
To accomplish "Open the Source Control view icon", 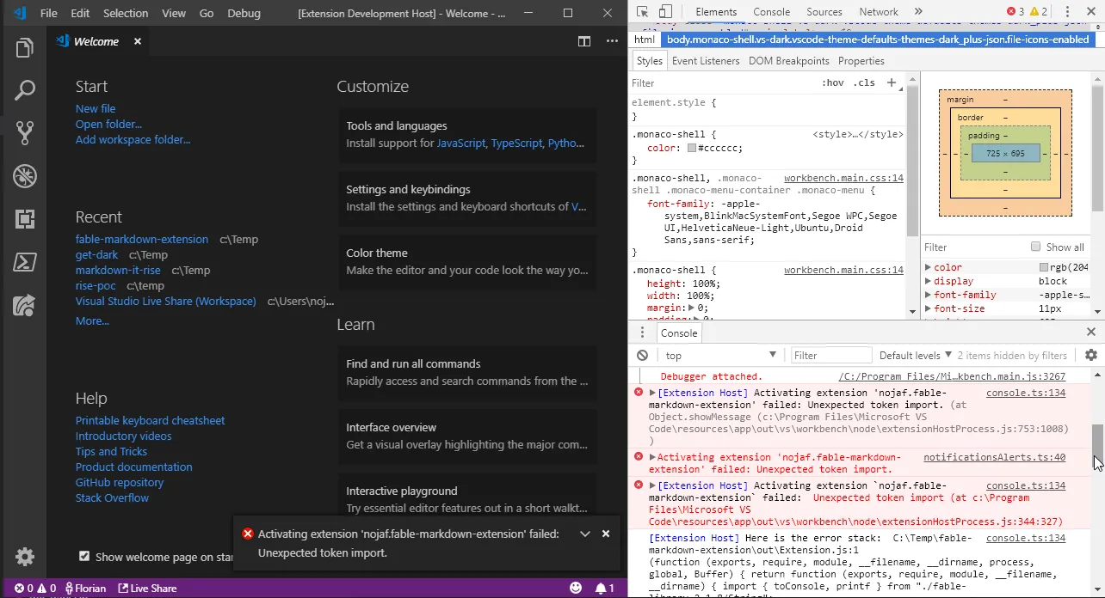I will pos(24,132).
